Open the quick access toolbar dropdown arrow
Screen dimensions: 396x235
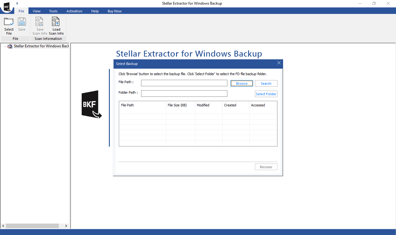tap(17, 3)
